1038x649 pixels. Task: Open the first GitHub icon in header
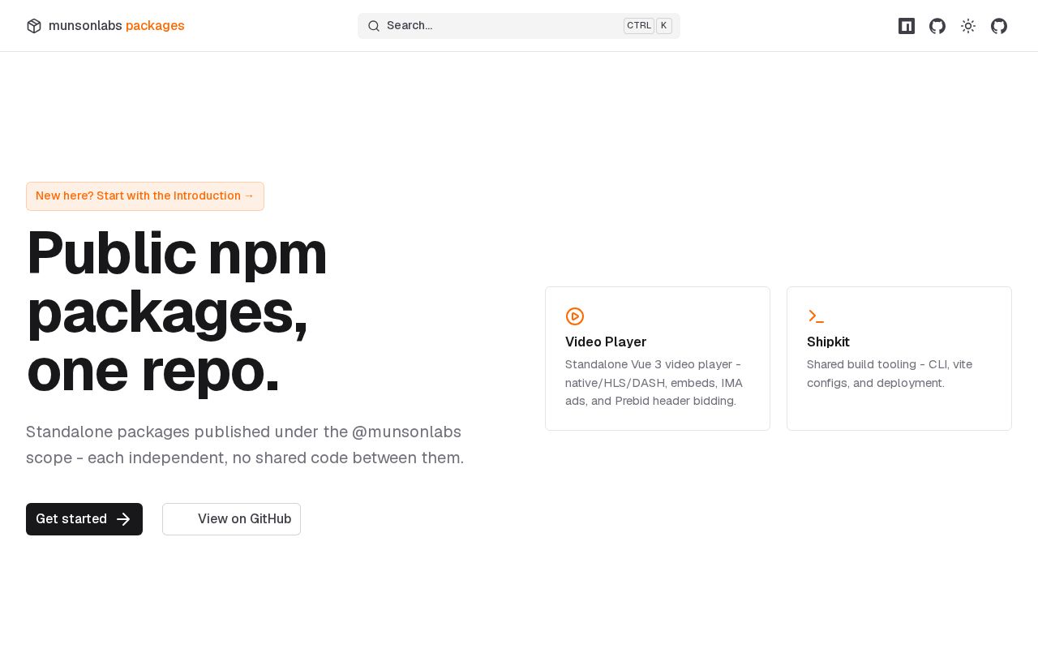937,26
